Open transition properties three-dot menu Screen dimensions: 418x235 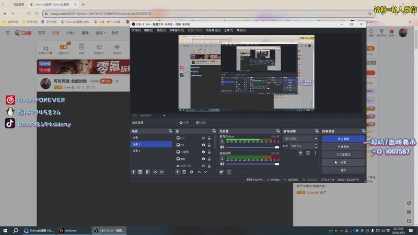(x=315, y=152)
